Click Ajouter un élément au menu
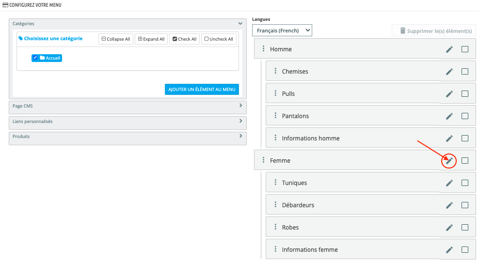Image resolution: width=479 pixels, height=261 pixels. coord(202,90)
